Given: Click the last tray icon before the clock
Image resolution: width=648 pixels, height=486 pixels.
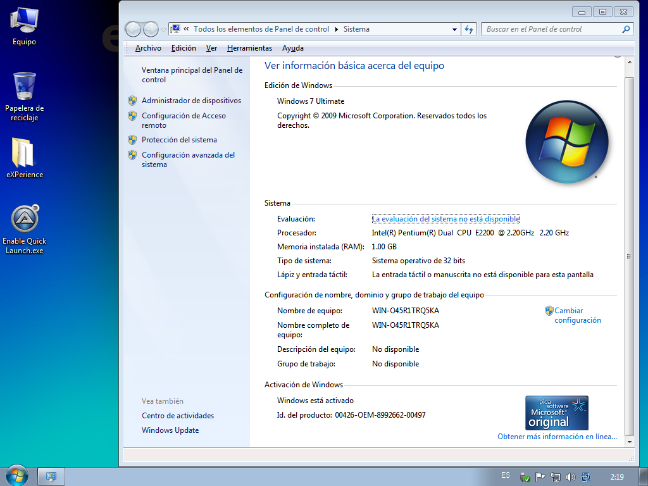Looking at the screenshot, I should click(585, 477).
